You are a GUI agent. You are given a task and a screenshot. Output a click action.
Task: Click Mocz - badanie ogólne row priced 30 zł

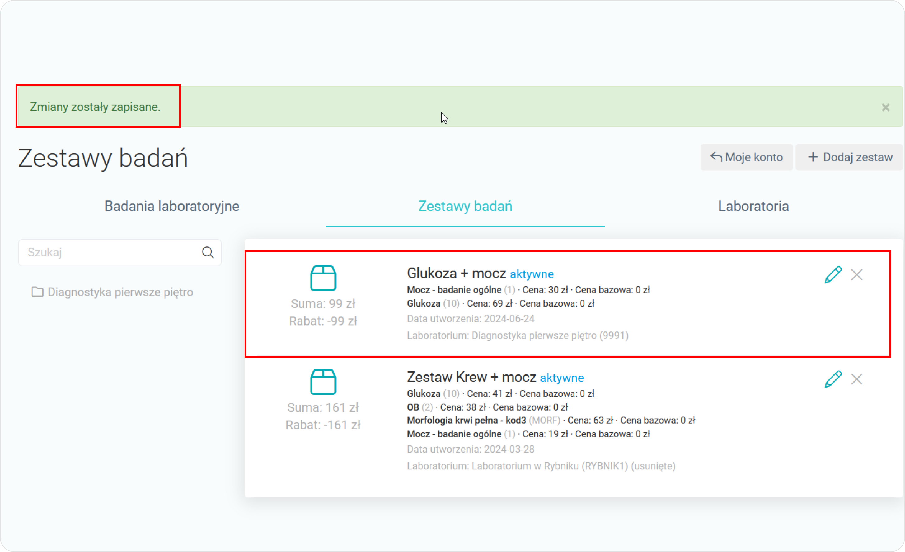(528, 290)
